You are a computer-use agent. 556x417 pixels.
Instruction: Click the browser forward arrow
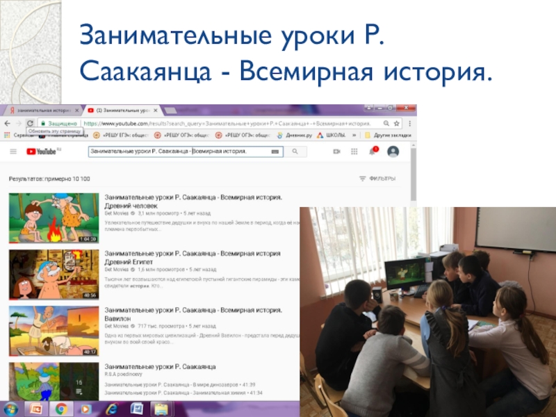tap(19, 124)
